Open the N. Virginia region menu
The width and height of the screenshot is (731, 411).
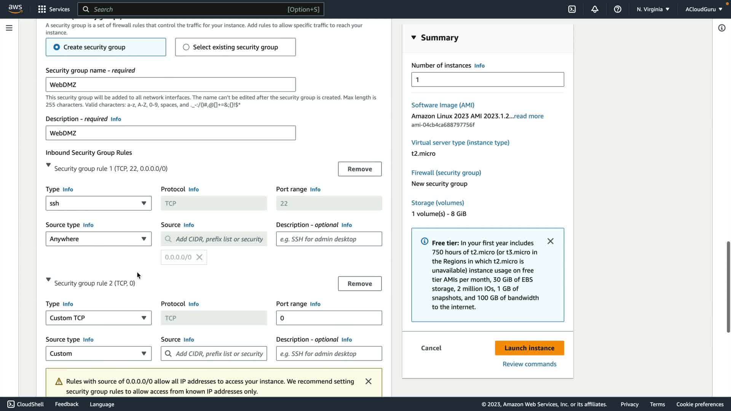click(x=653, y=9)
